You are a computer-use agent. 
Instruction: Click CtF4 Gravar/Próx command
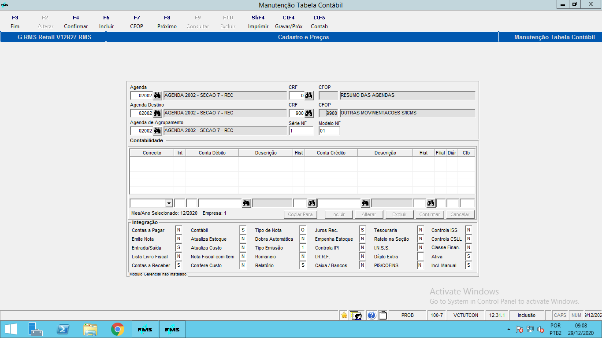pos(289,22)
